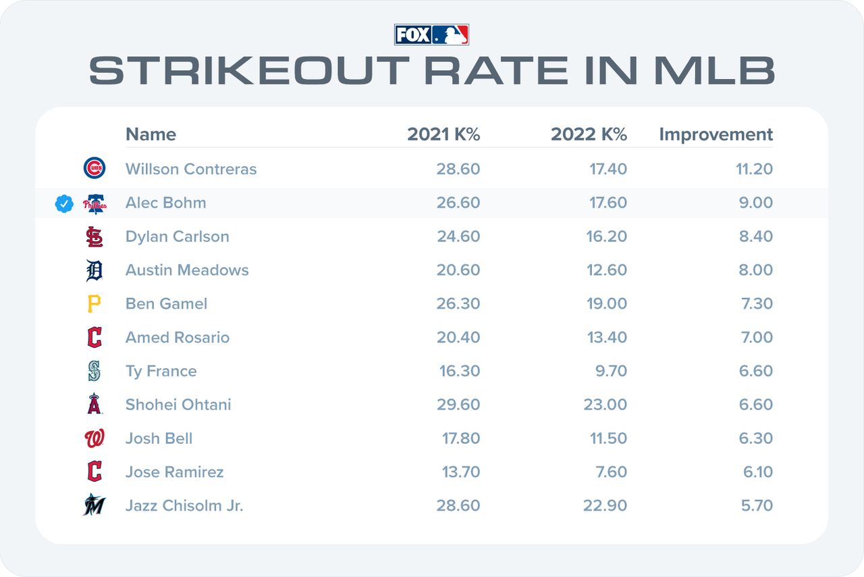Click the Seattle Mariners logo
Viewport: 864px width, 577px height.
coord(94,371)
